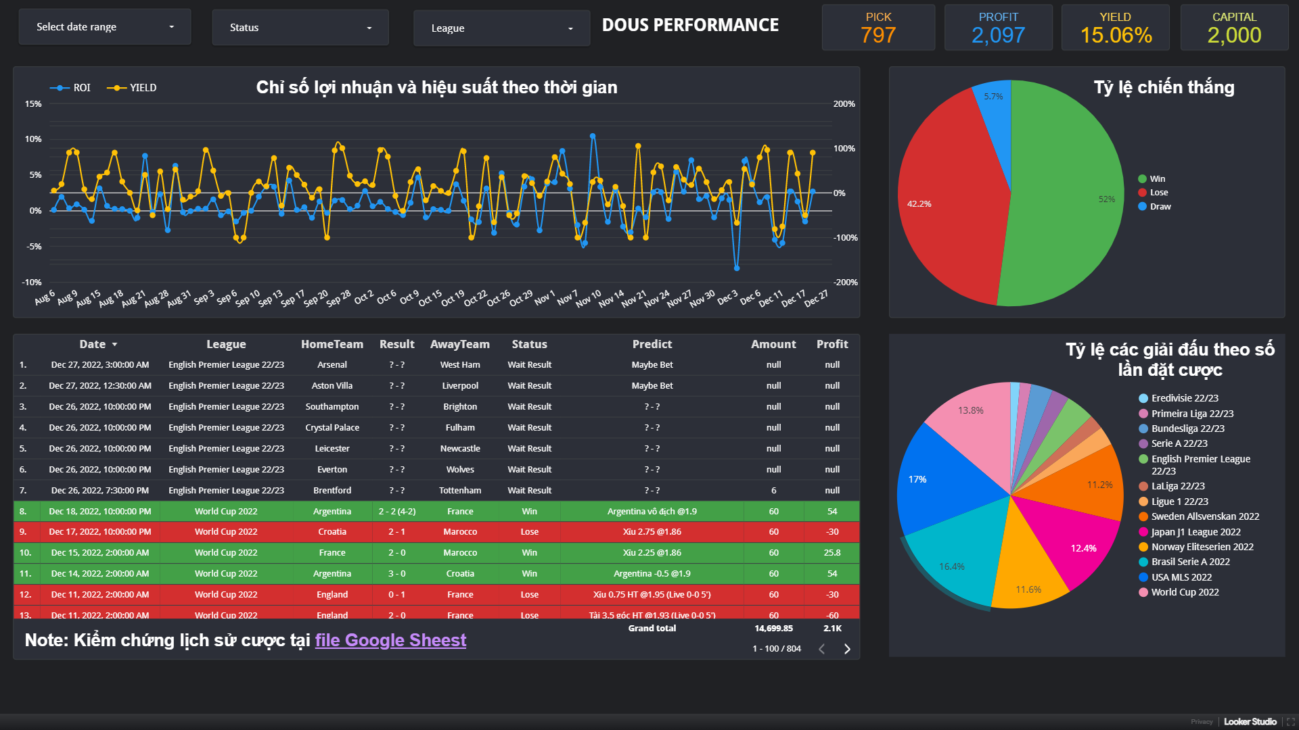Screen dimensions: 1299x730
Task: Click USA MLS 2022 legend marker
Action: tap(1143, 577)
